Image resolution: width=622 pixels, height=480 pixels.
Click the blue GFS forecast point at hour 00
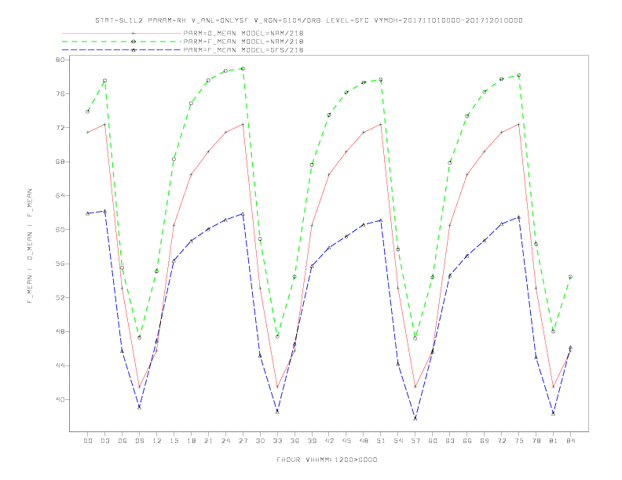click(x=88, y=213)
